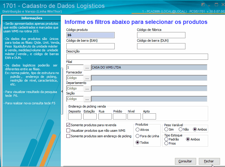Enable Visualizar produtos que não usam WMS
Image resolution: width=225 pixels, height=167 pixels.
pyautogui.click(x=68, y=131)
